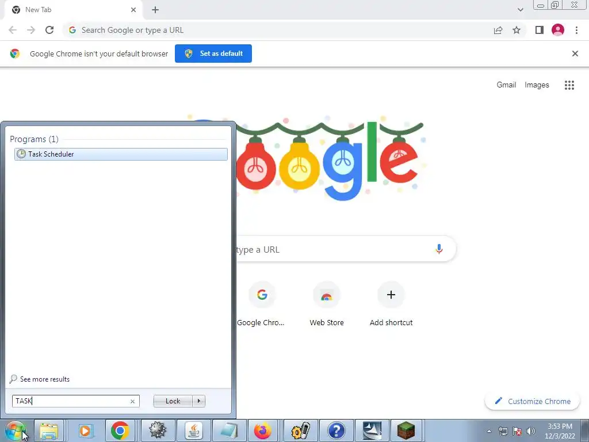Clear the TASK search text
Screen dimensions: 589x442
tap(132, 401)
